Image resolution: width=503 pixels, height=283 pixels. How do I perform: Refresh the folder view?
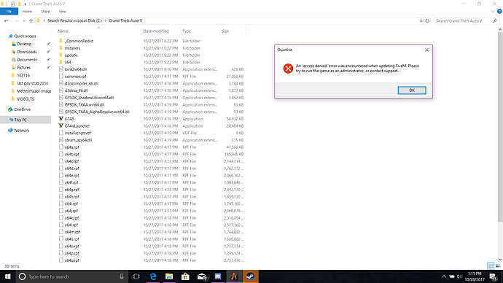[427, 21]
